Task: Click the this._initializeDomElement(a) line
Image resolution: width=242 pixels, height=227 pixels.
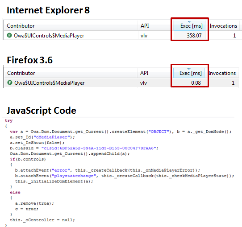Action: (54, 181)
